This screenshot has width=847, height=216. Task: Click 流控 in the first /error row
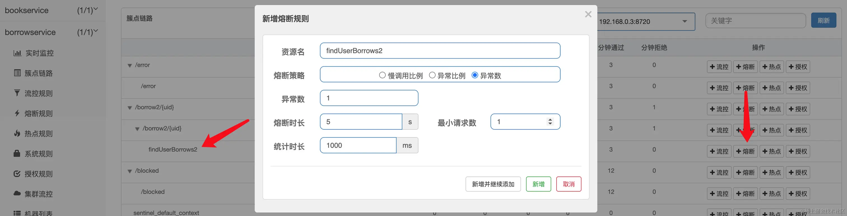[719, 67]
